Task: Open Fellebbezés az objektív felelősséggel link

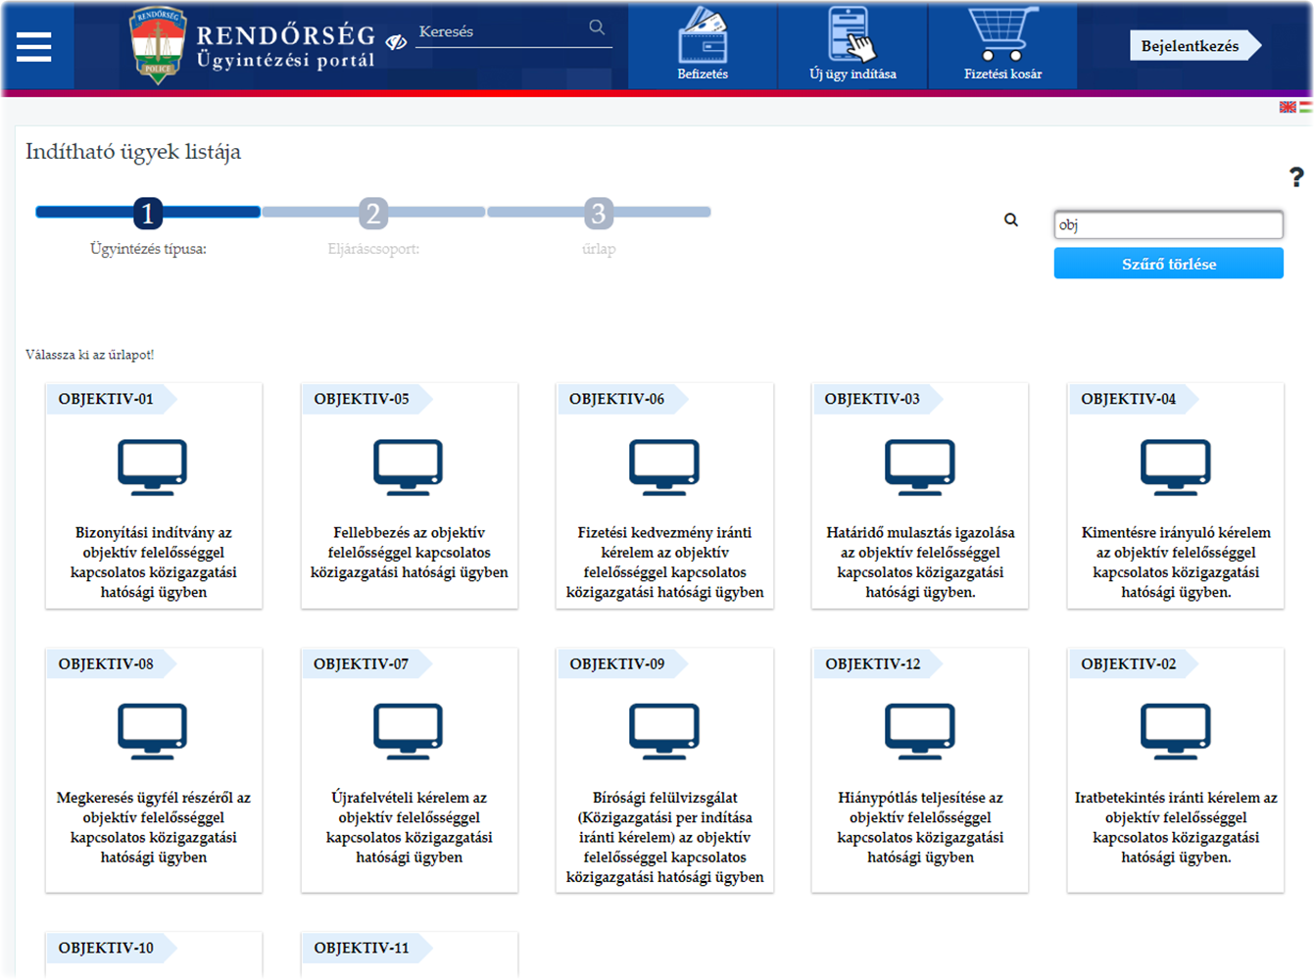Action: [x=410, y=553]
